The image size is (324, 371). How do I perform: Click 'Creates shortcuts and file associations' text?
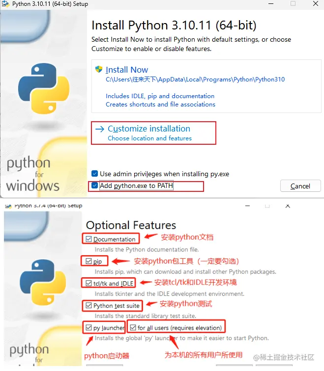(x=160, y=105)
